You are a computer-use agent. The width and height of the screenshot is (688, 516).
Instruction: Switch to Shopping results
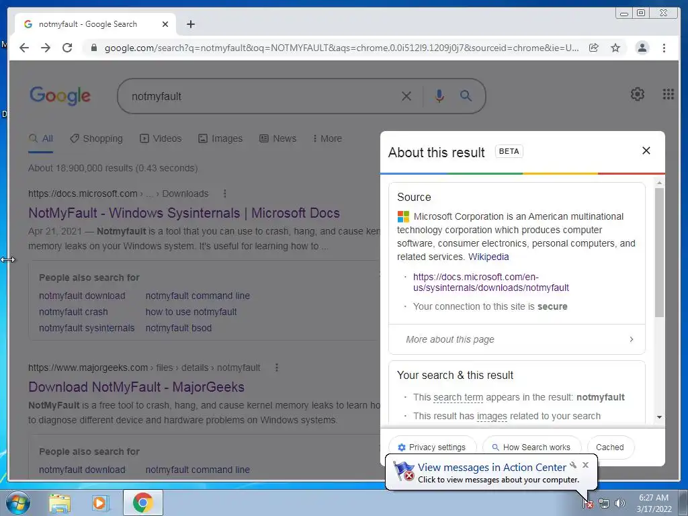(97, 138)
